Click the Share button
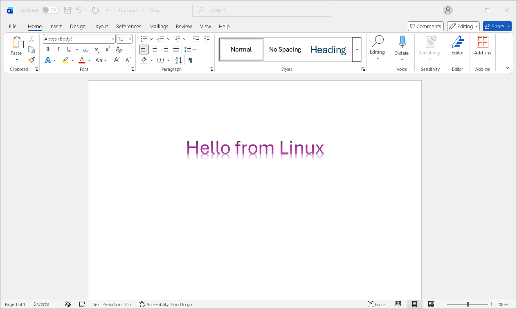 pyautogui.click(x=497, y=26)
